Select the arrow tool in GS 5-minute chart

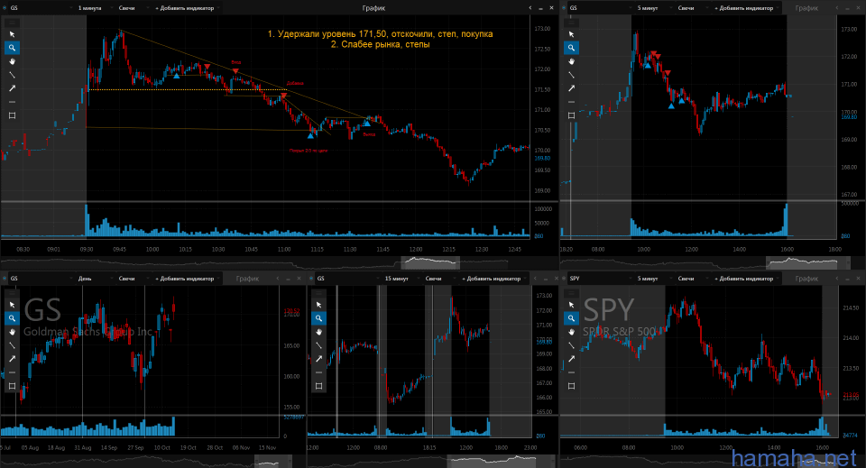point(572,88)
